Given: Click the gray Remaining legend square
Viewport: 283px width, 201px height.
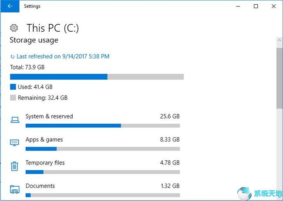Looking at the screenshot, I should coord(13,98).
